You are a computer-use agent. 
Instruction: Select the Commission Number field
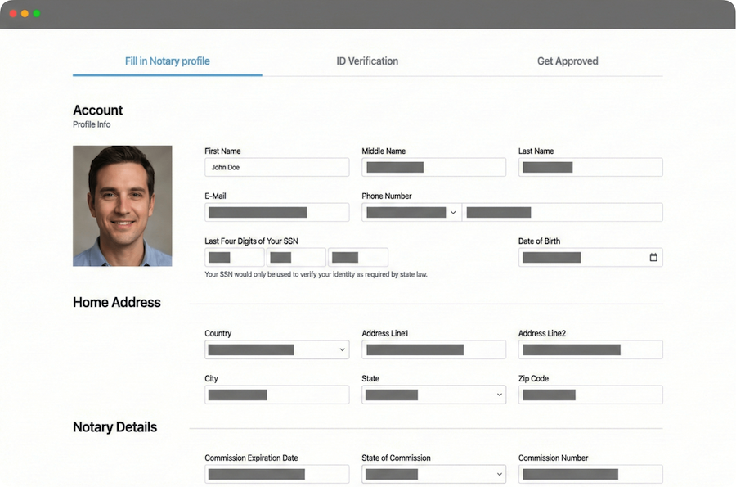590,474
